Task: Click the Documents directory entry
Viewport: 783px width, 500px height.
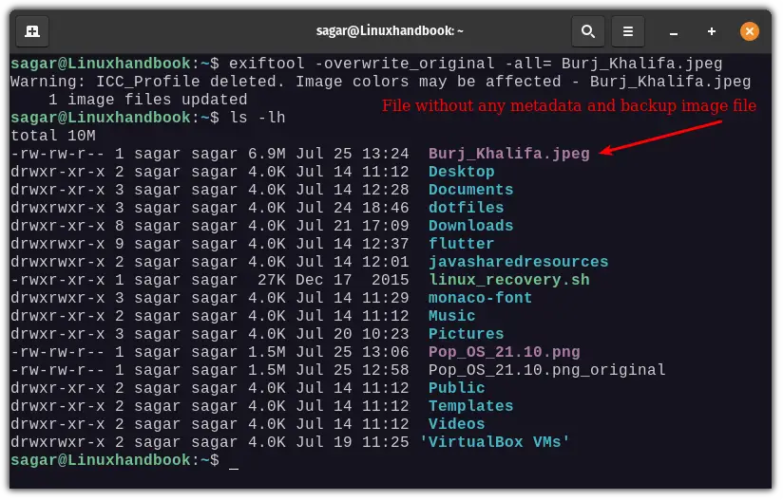Action: 470,190
